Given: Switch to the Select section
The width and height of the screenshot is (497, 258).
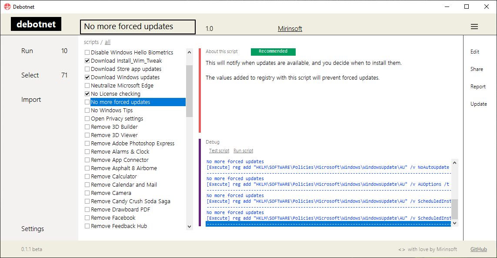Looking at the screenshot, I should (x=30, y=75).
